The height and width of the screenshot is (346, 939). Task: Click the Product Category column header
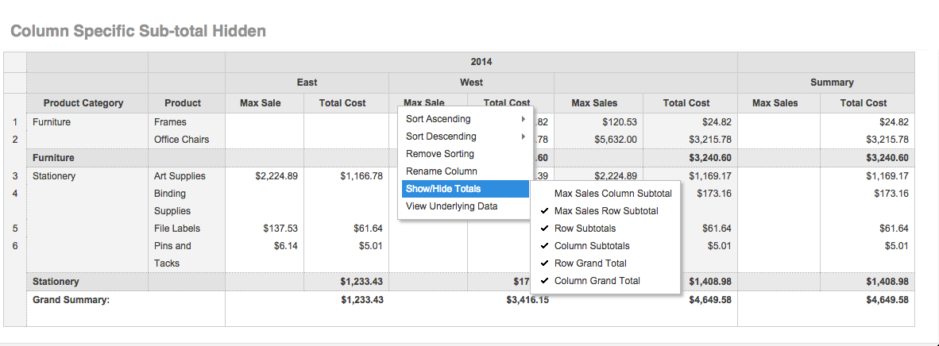click(83, 103)
